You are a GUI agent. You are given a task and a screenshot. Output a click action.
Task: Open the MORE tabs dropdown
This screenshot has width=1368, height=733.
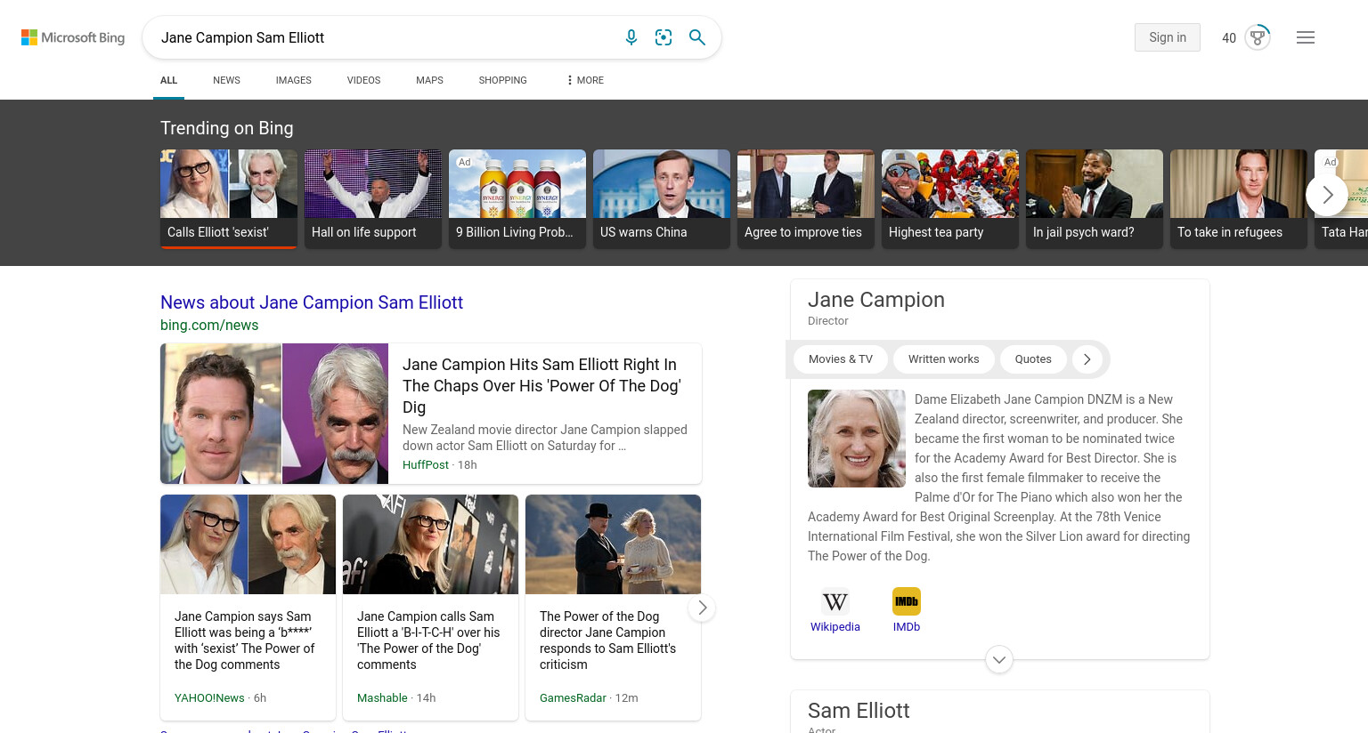tap(585, 80)
